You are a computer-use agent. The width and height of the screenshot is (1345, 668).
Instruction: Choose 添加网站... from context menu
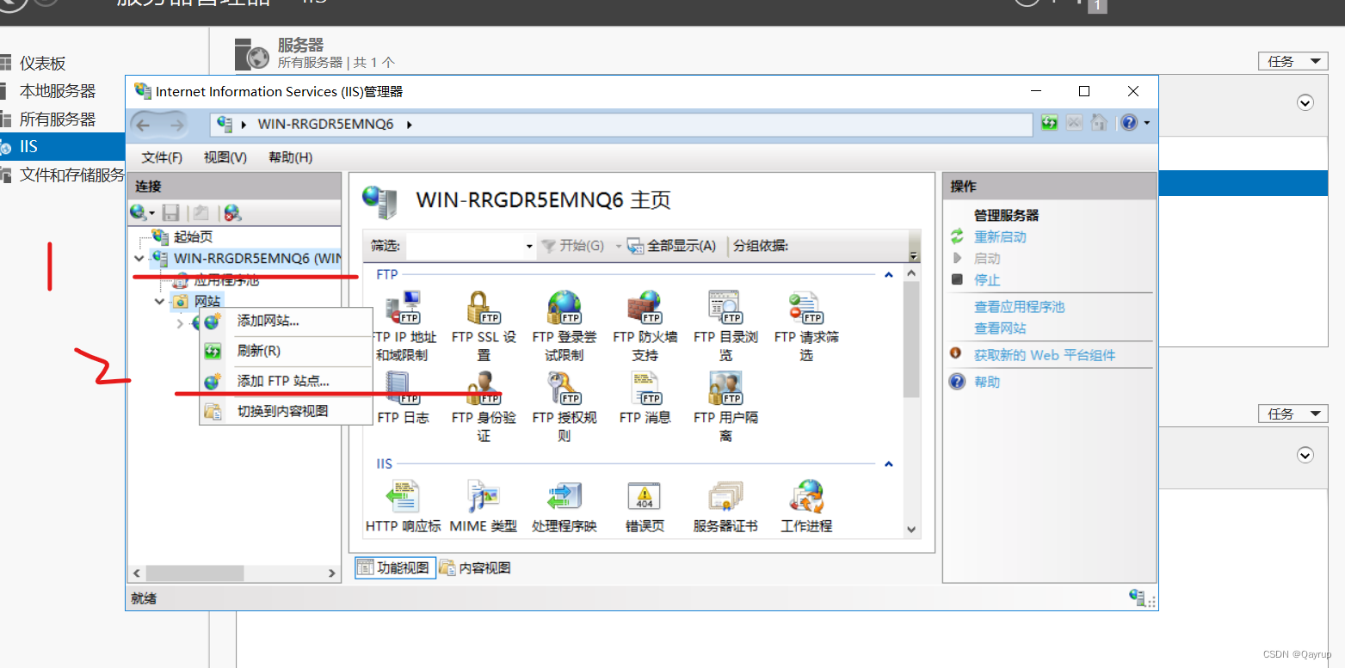click(x=287, y=321)
